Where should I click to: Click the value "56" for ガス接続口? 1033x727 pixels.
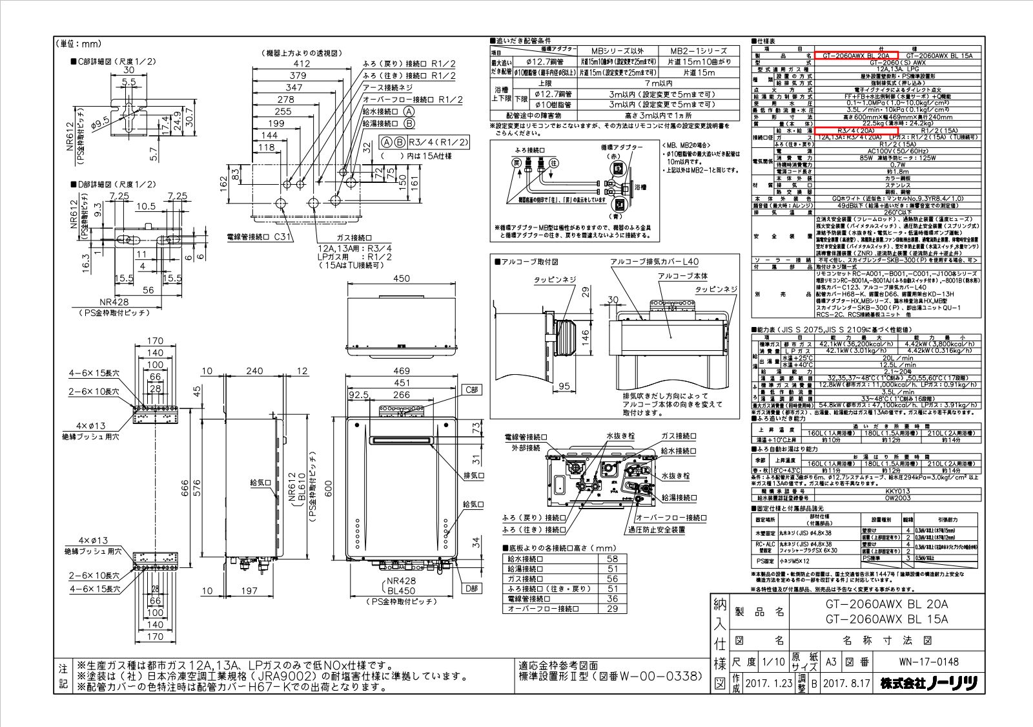[613, 579]
